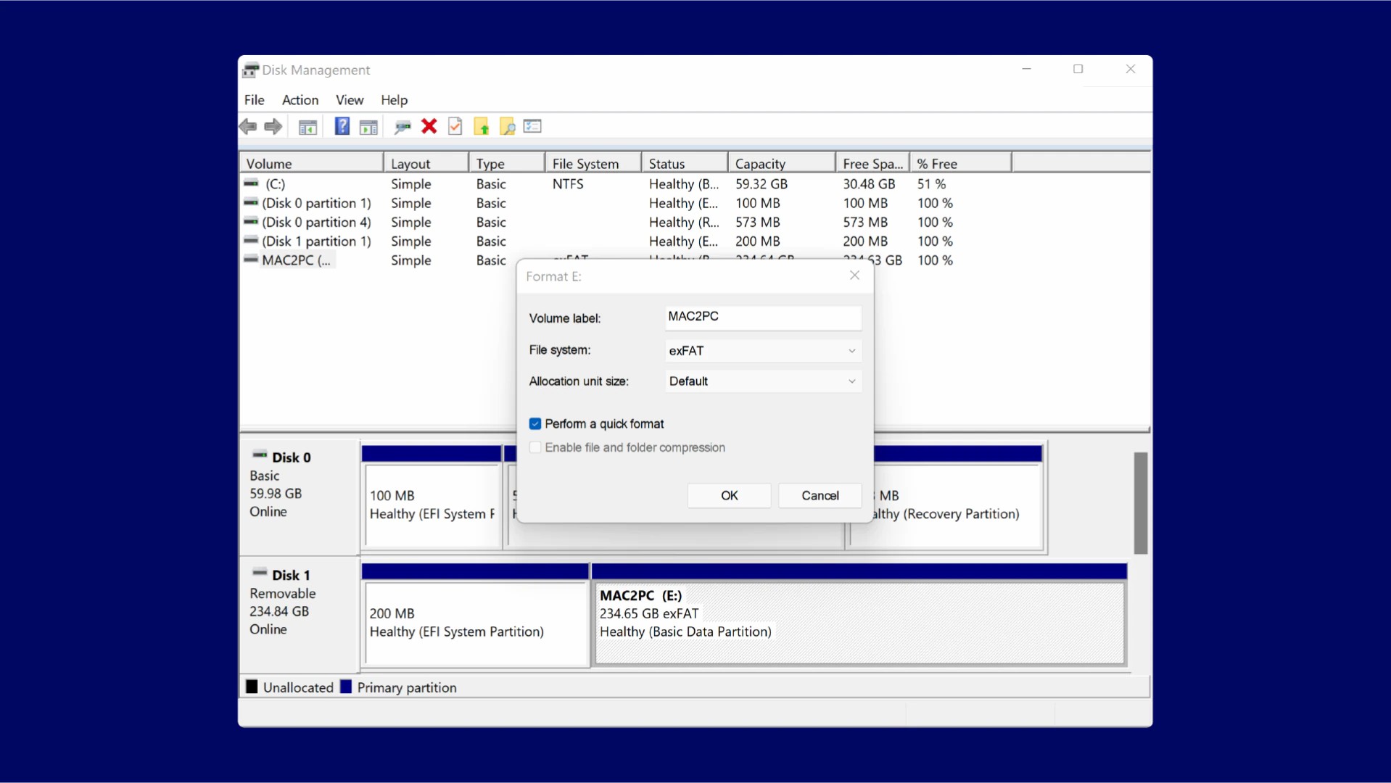Click the 51 % free cell
This screenshot has height=783, width=1391.
(x=931, y=184)
